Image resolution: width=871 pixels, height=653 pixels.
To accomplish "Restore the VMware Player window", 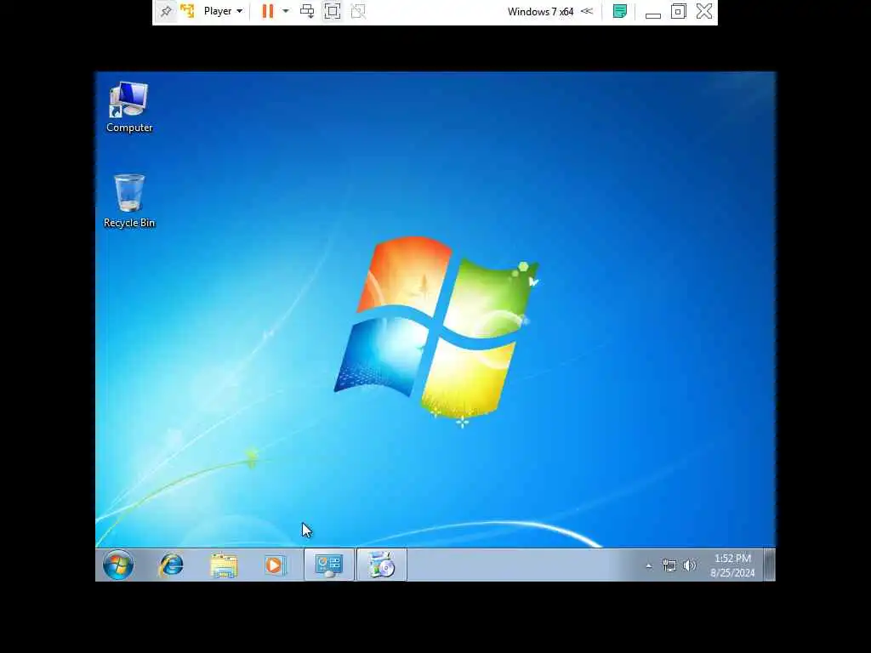I will [678, 11].
